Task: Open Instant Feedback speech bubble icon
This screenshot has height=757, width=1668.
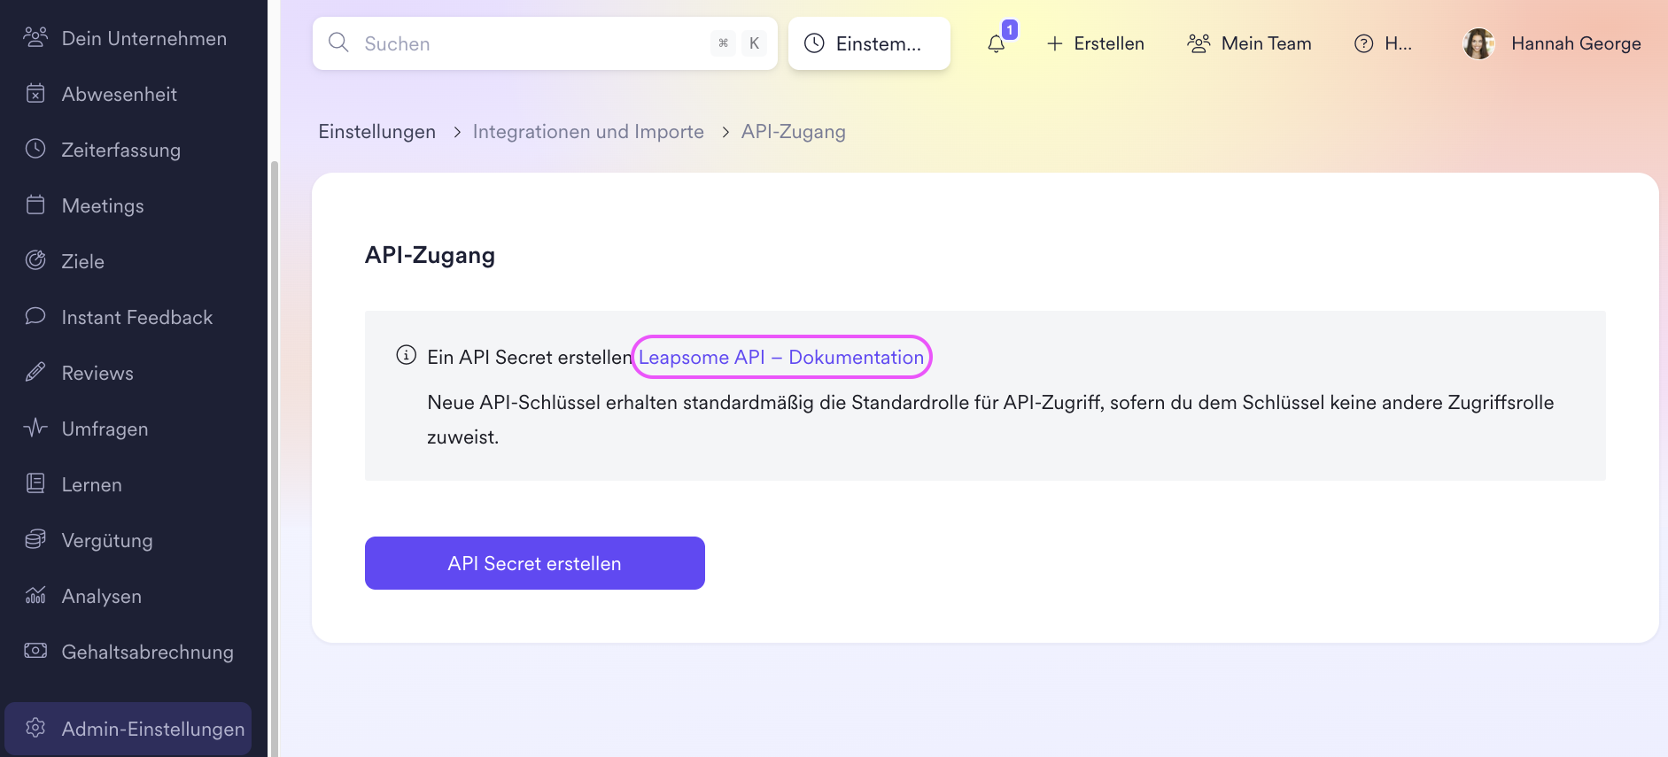Action: pyautogui.click(x=35, y=316)
